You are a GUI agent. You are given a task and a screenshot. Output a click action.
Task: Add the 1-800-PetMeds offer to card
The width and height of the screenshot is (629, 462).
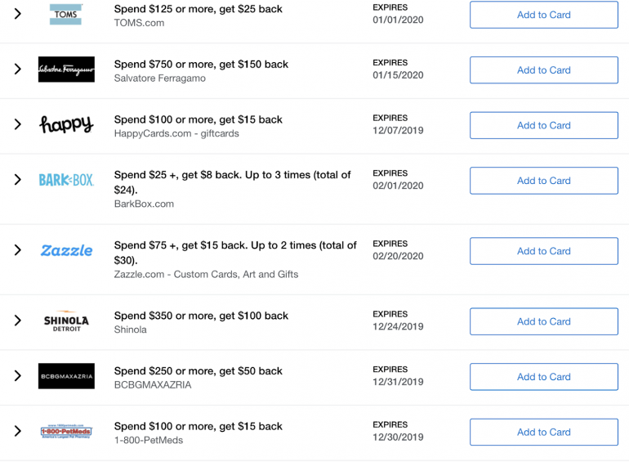543,432
